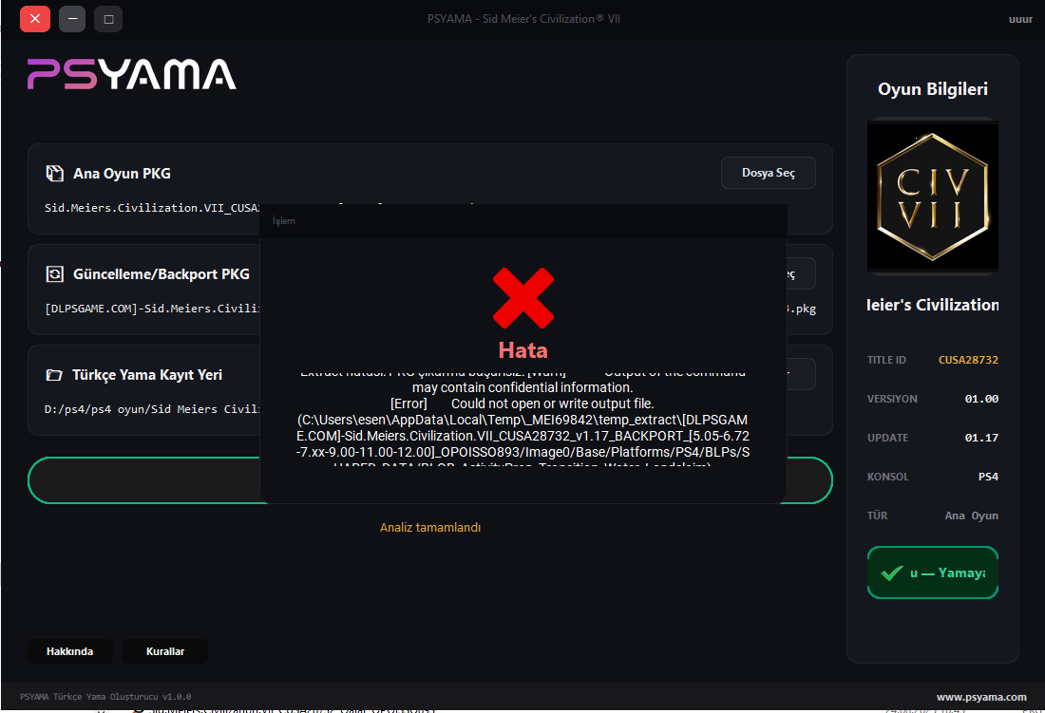
Task: Click the Oyun Bilgileri heading
Action: [x=932, y=89]
